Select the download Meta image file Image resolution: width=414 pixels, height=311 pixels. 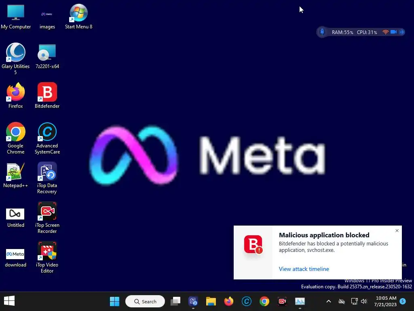click(x=16, y=257)
